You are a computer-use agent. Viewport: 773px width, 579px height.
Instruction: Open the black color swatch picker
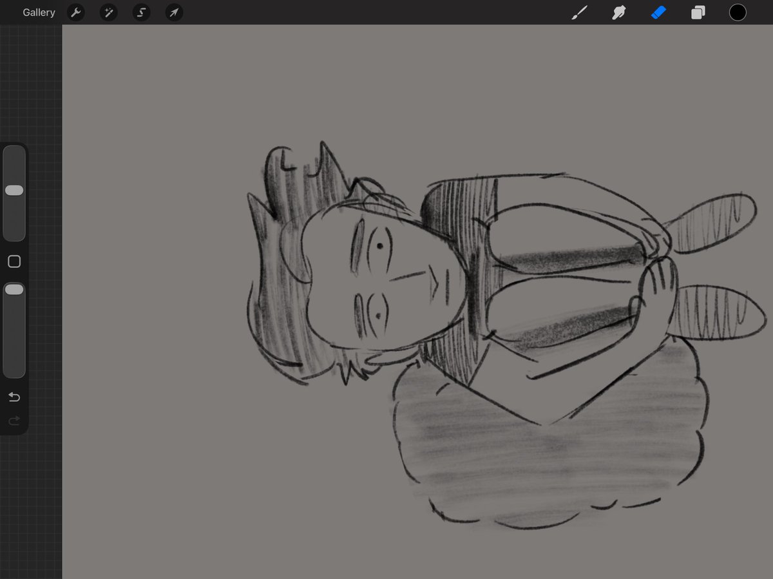(738, 12)
